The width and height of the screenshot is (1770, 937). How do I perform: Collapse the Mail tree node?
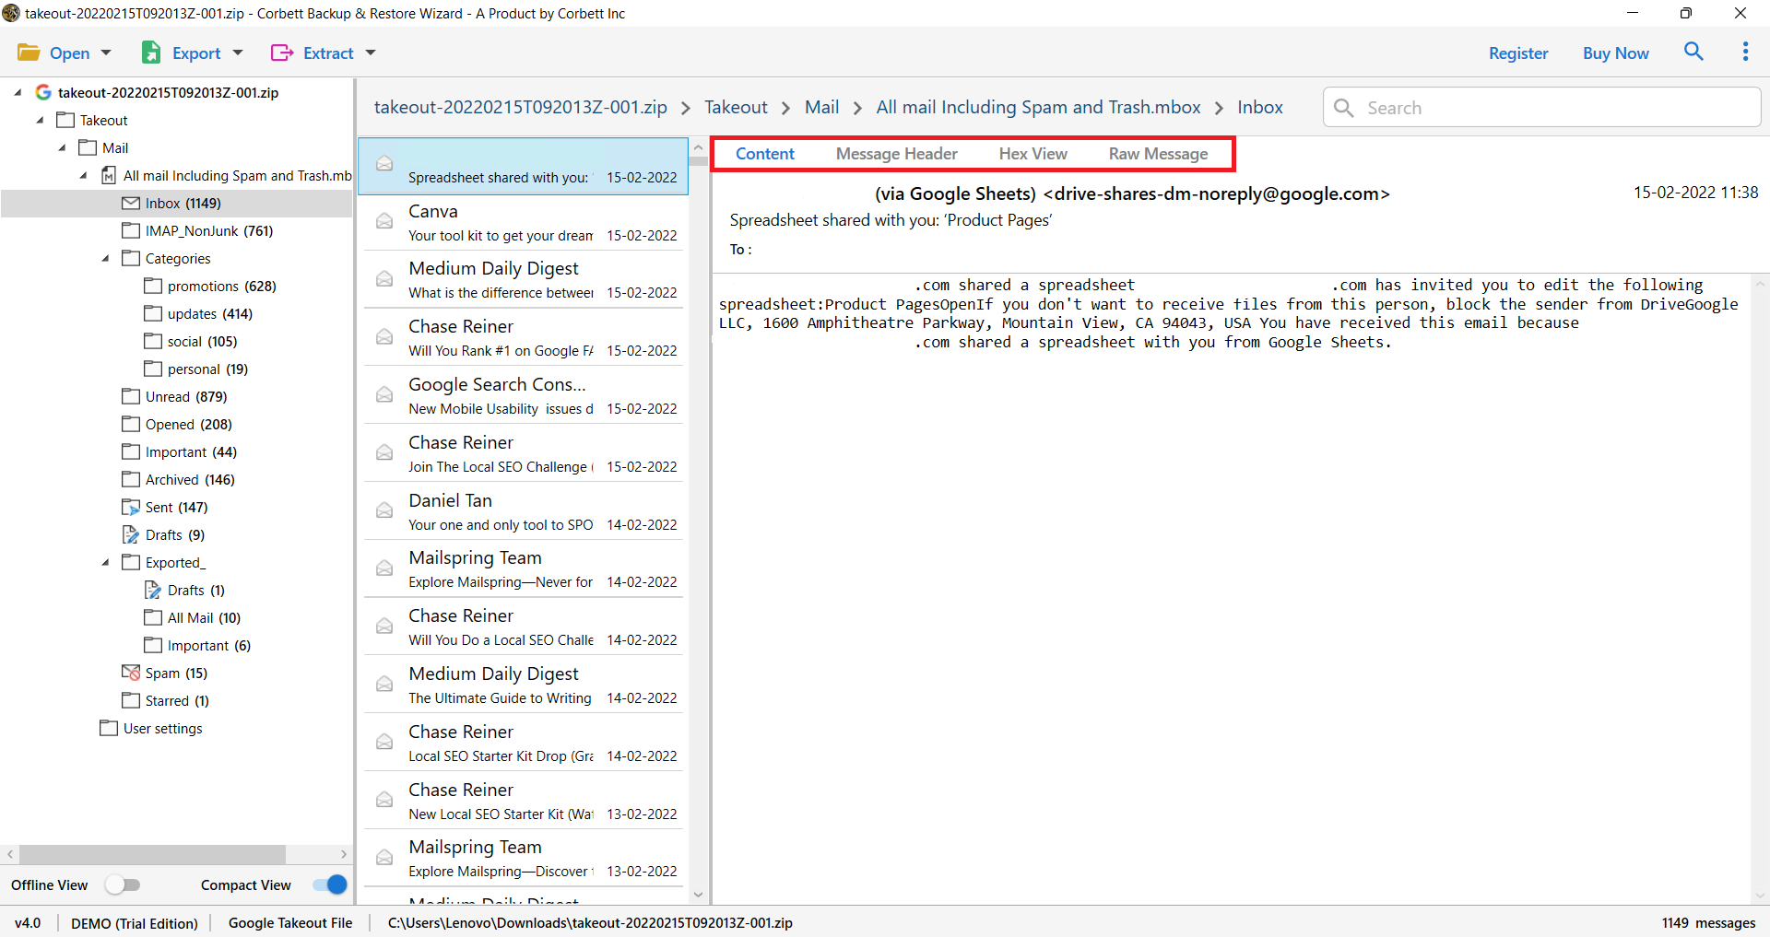click(x=62, y=147)
